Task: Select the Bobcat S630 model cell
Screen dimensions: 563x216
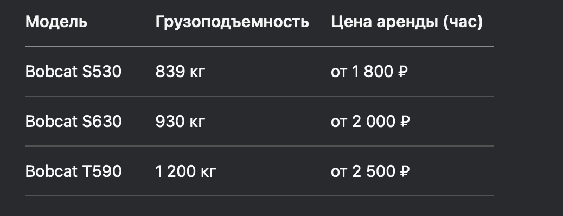Action: coord(73,122)
